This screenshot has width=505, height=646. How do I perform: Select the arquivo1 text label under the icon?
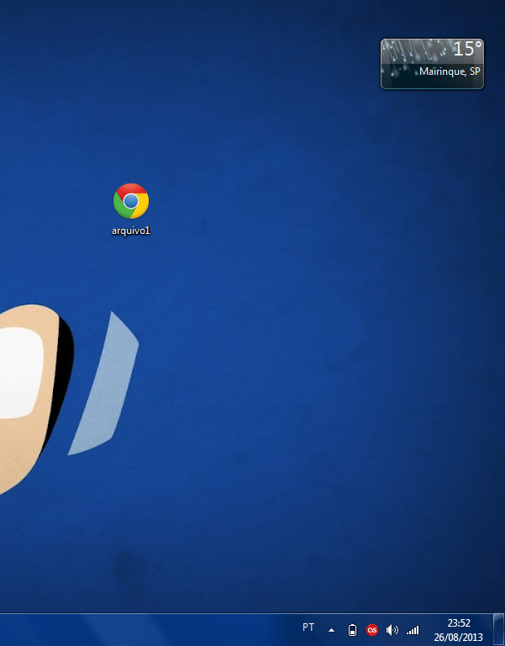pyautogui.click(x=131, y=230)
